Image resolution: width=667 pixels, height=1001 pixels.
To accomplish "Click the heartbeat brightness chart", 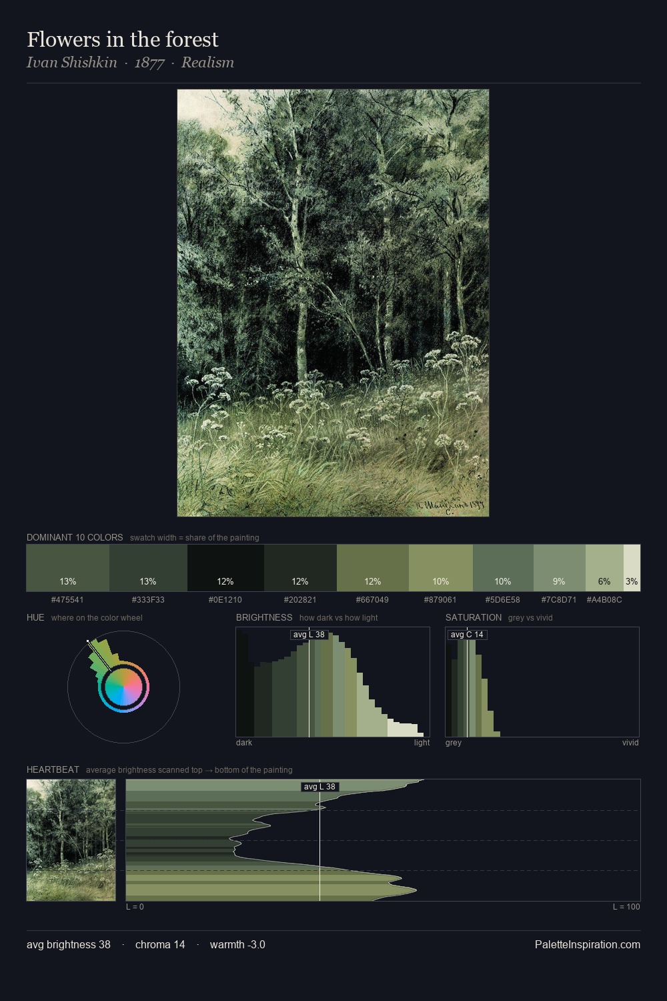I will coord(383,840).
